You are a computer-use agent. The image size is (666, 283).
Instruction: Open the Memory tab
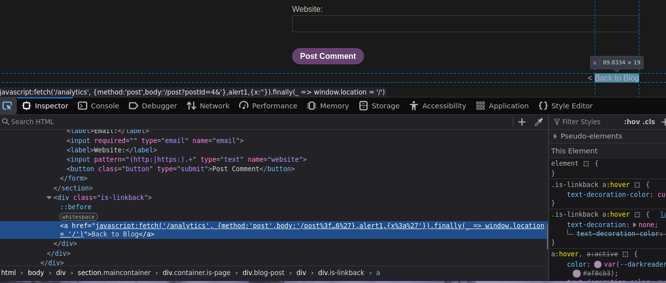[328, 106]
